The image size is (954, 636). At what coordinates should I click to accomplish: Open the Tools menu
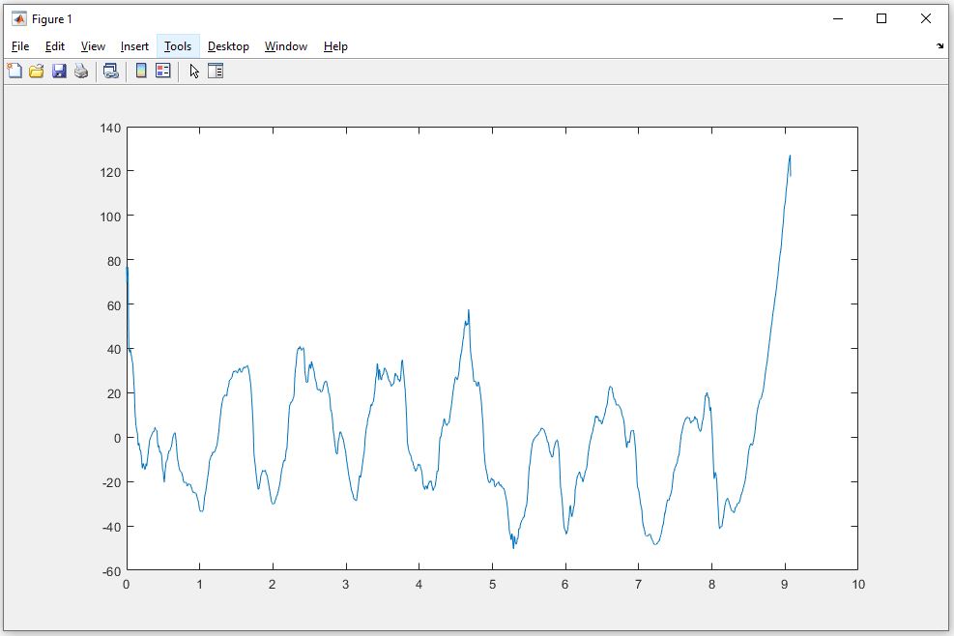pos(178,46)
